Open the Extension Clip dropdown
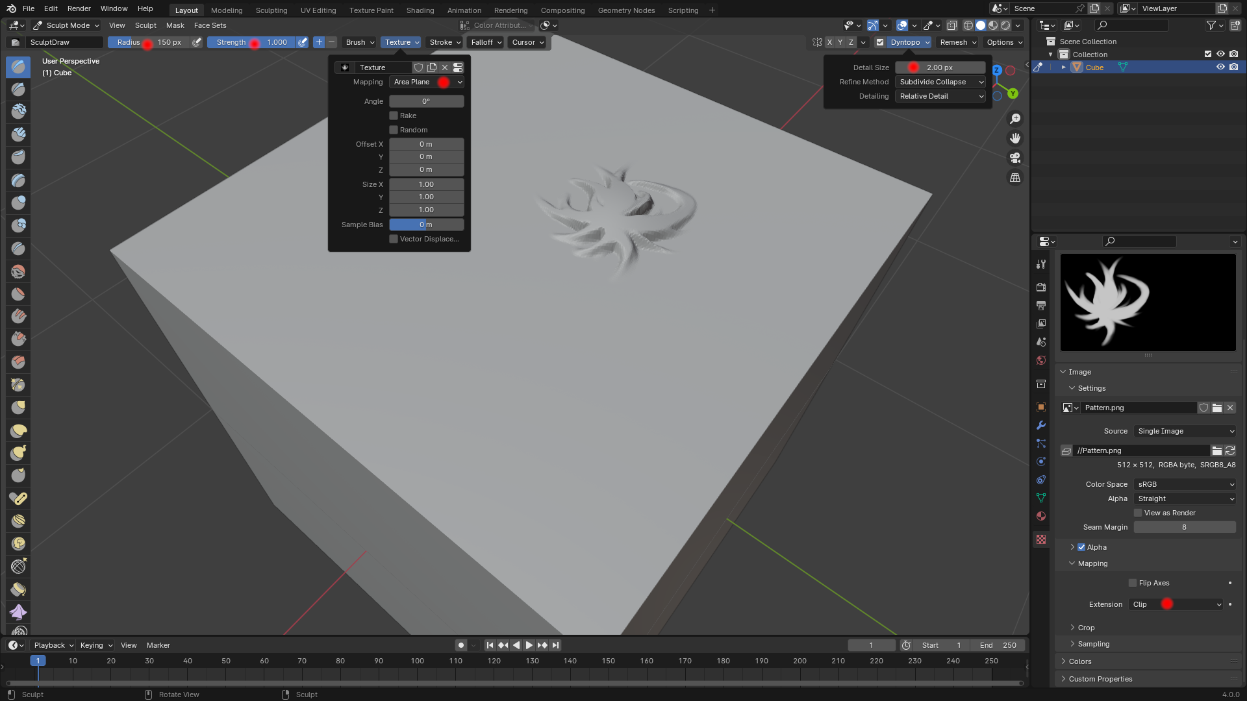The height and width of the screenshot is (701, 1247). (1176, 604)
